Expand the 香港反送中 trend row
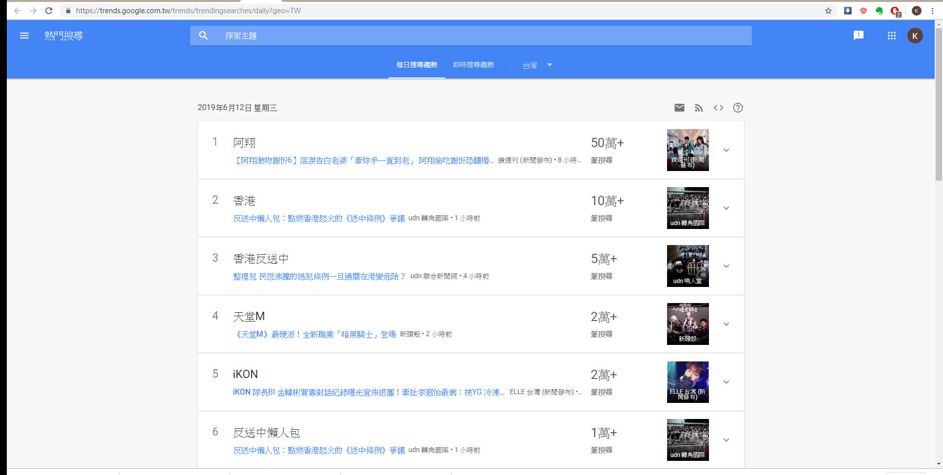Screen dimensions: 943x475 point(726,266)
